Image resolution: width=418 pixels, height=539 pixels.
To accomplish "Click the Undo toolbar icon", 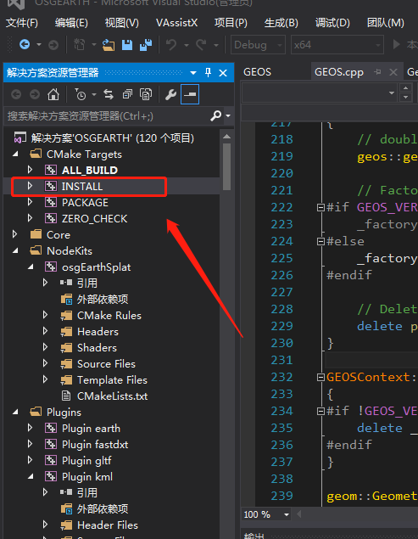I will [x=171, y=45].
